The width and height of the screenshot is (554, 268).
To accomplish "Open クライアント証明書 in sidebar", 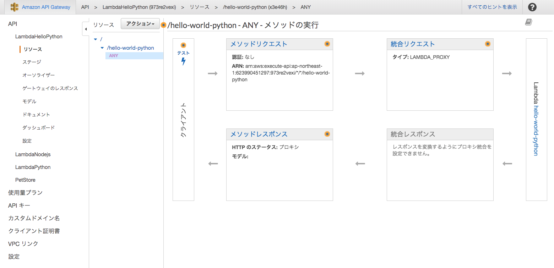I will (34, 231).
